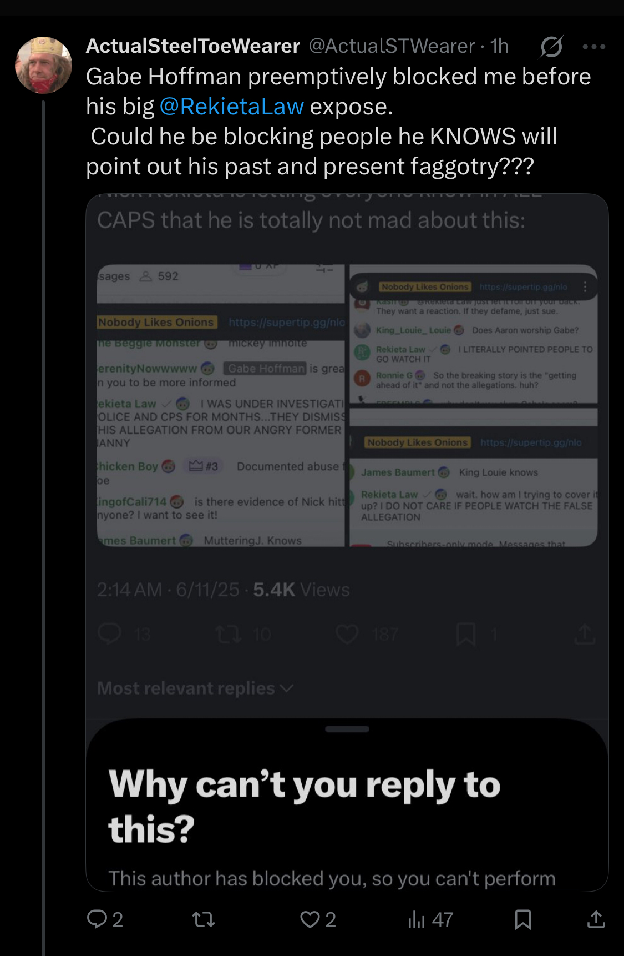Tap the 5.4K Views text
Viewport: 624px width, 956px height.
[301, 590]
